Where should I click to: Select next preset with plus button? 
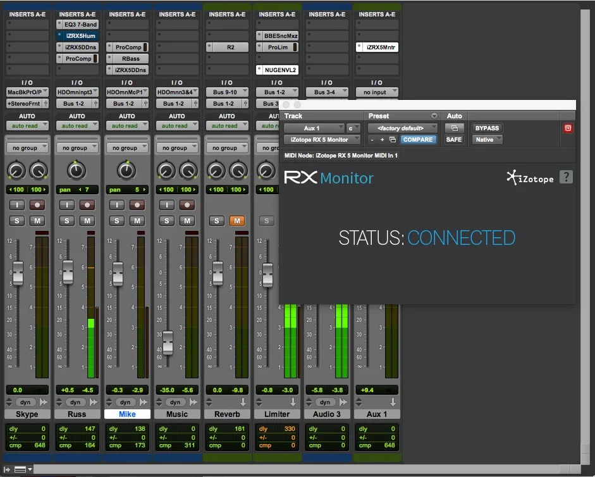click(x=382, y=140)
